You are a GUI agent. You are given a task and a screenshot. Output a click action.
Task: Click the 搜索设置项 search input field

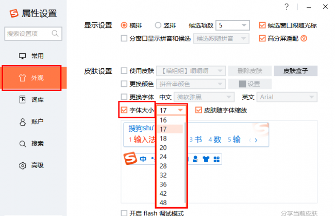(33, 34)
